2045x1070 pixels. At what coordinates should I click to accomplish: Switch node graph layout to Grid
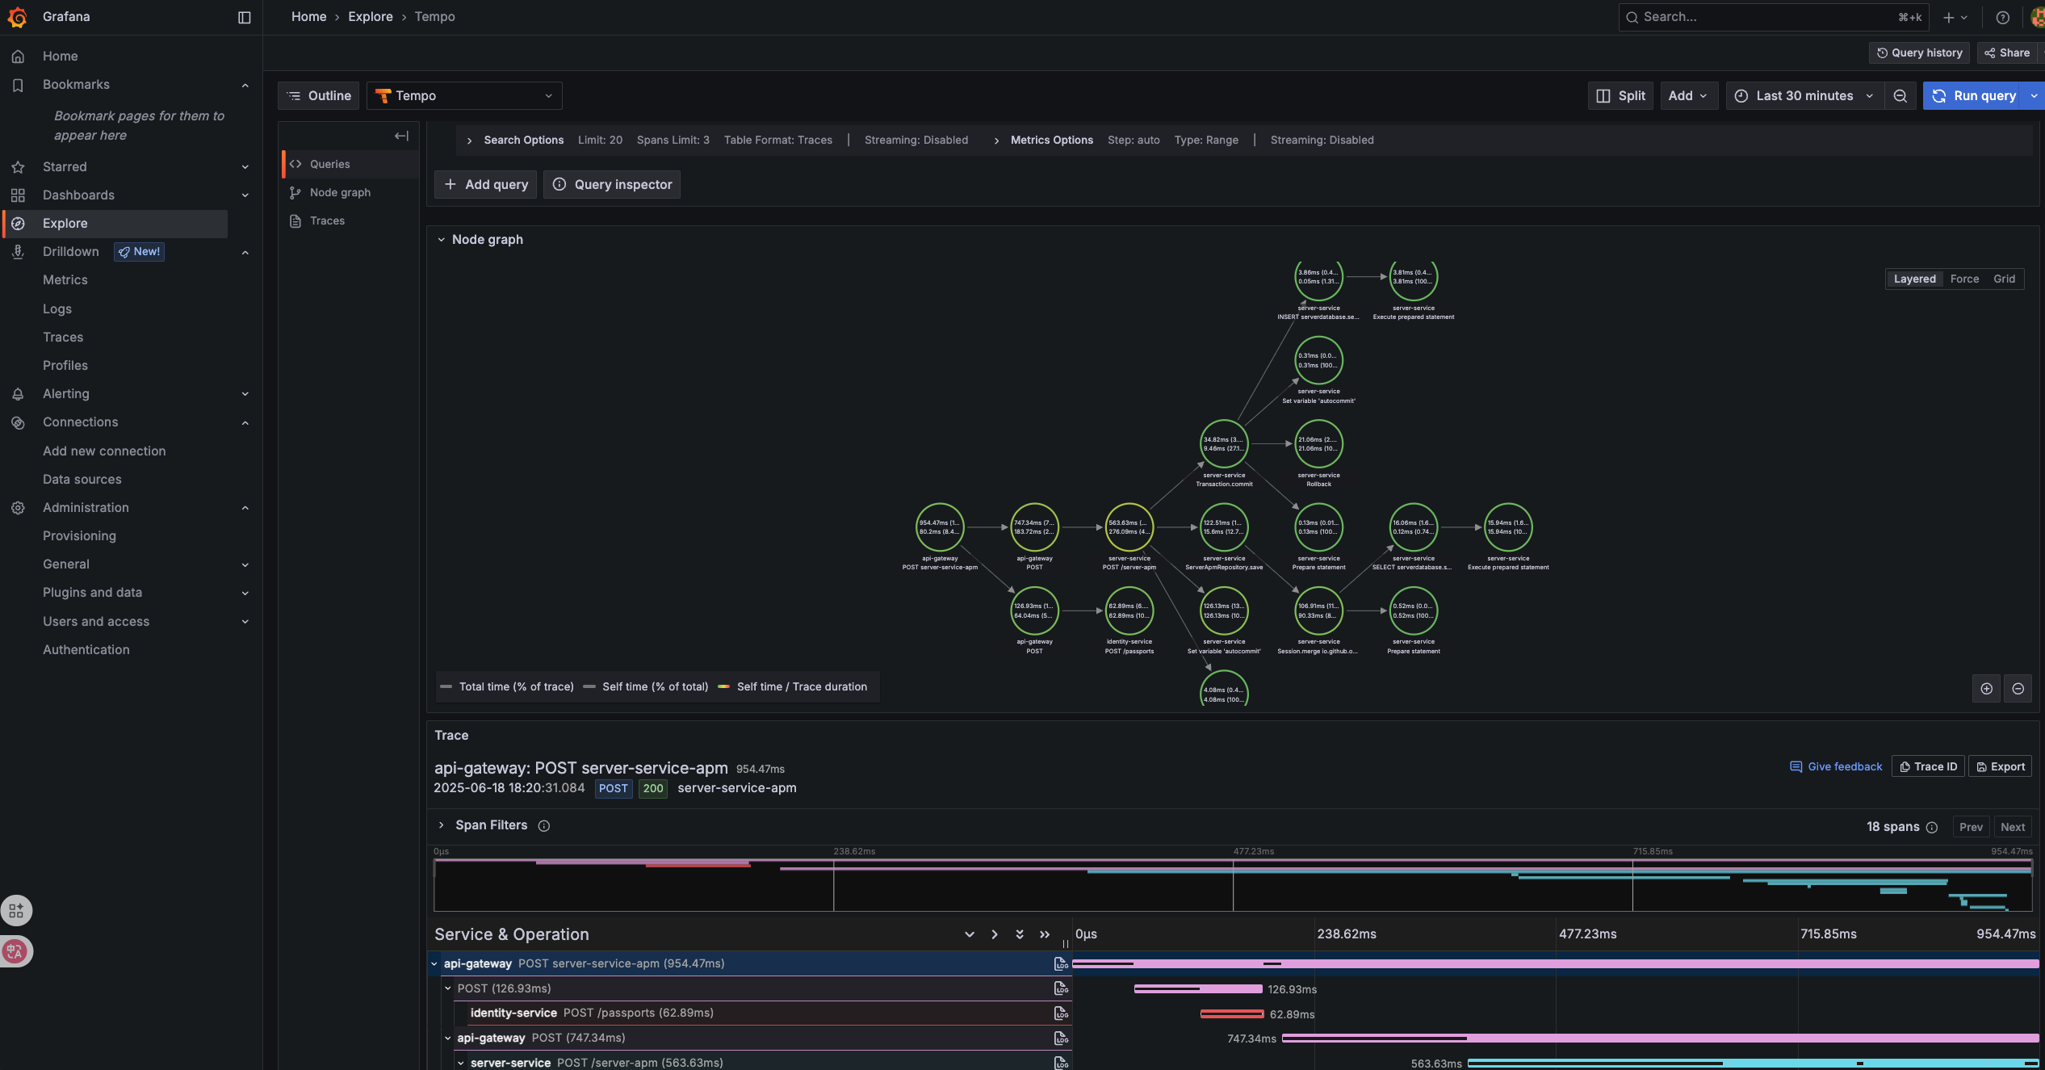(x=2004, y=279)
